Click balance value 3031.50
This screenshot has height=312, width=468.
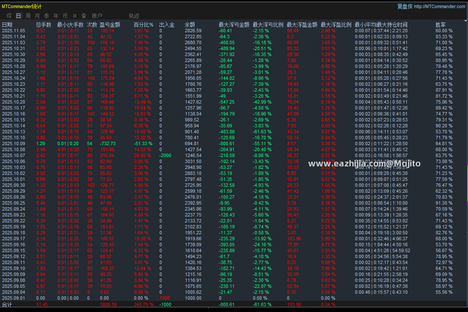coord(193,161)
